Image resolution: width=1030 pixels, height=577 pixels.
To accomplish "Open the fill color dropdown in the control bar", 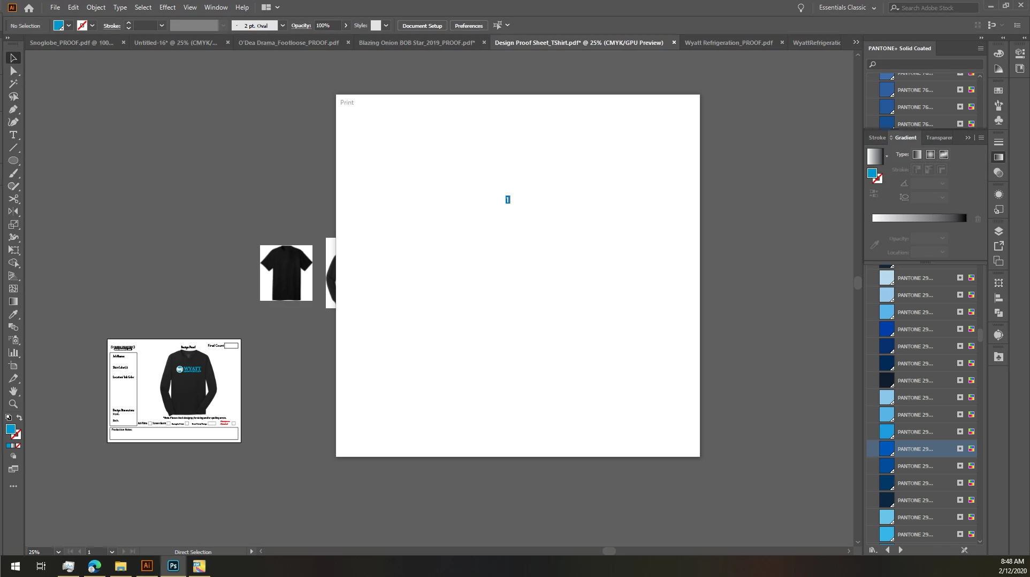I will point(68,26).
